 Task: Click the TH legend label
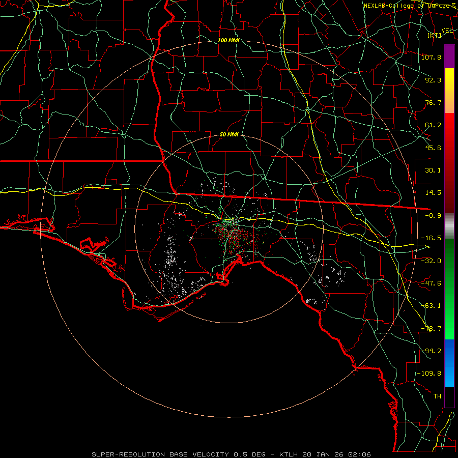tap(437, 396)
